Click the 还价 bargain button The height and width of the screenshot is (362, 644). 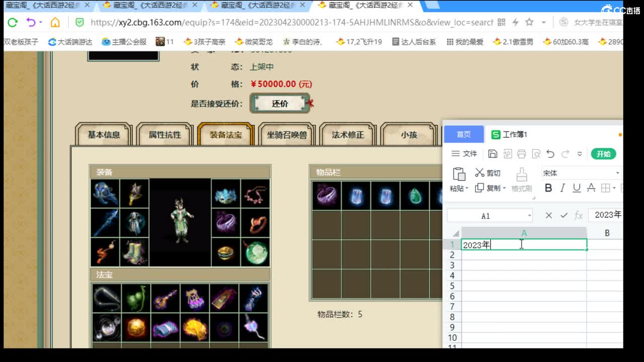(280, 104)
